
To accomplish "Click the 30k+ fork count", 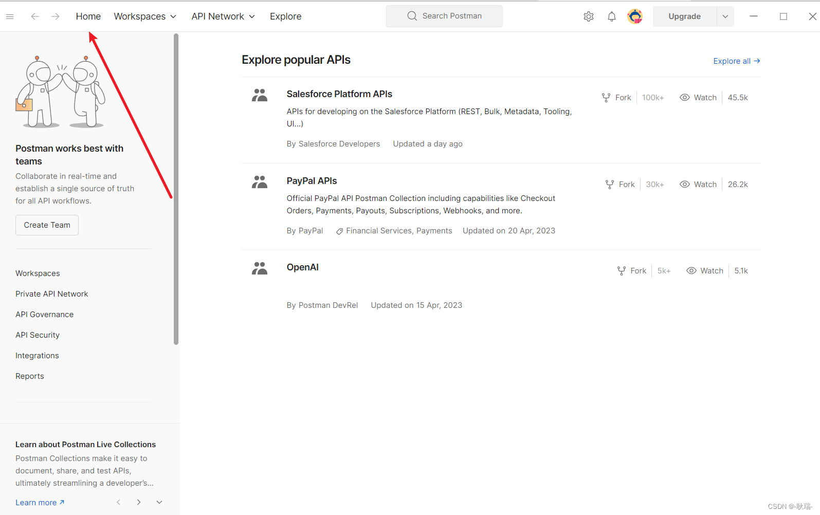I will (655, 185).
